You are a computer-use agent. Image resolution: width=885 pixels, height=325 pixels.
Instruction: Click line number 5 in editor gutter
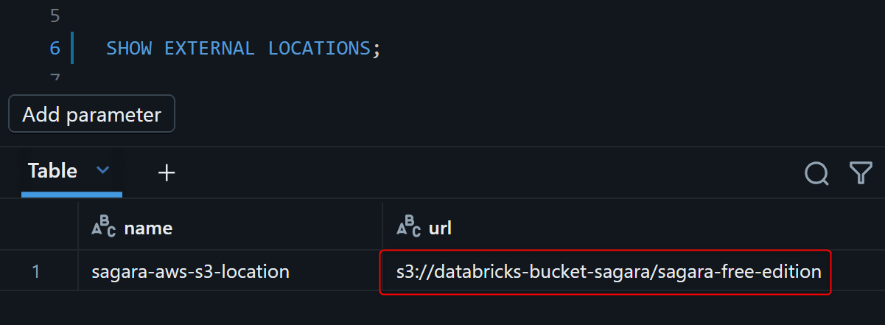coord(55,14)
